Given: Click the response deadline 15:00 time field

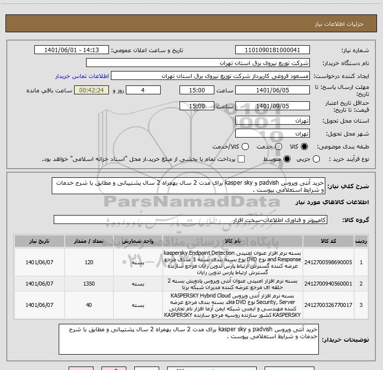Looking at the screenshot, I should tap(197, 90).
